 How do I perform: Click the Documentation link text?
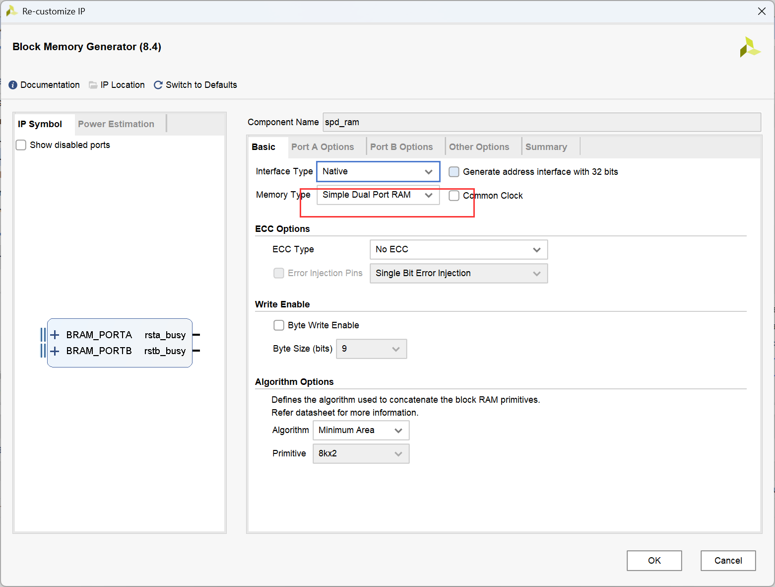(50, 85)
